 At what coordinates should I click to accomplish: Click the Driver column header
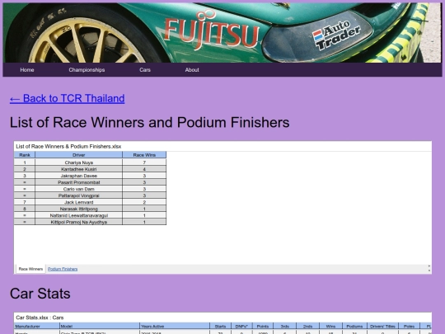[79, 155]
